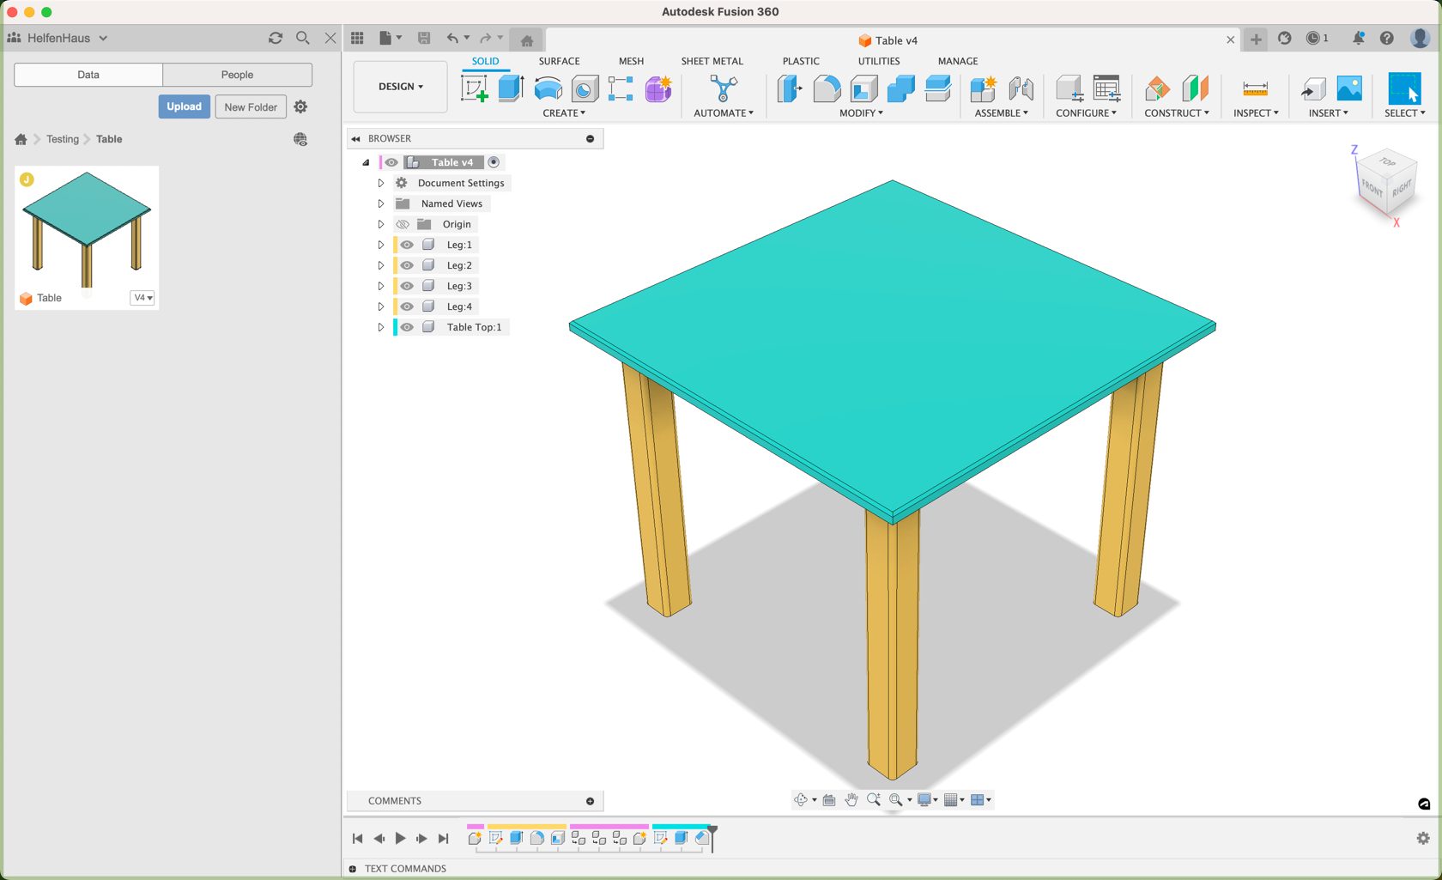The height and width of the screenshot is (880, 1442).
Task: Click the Pan hand navigation icon
Action: (851, 800)
